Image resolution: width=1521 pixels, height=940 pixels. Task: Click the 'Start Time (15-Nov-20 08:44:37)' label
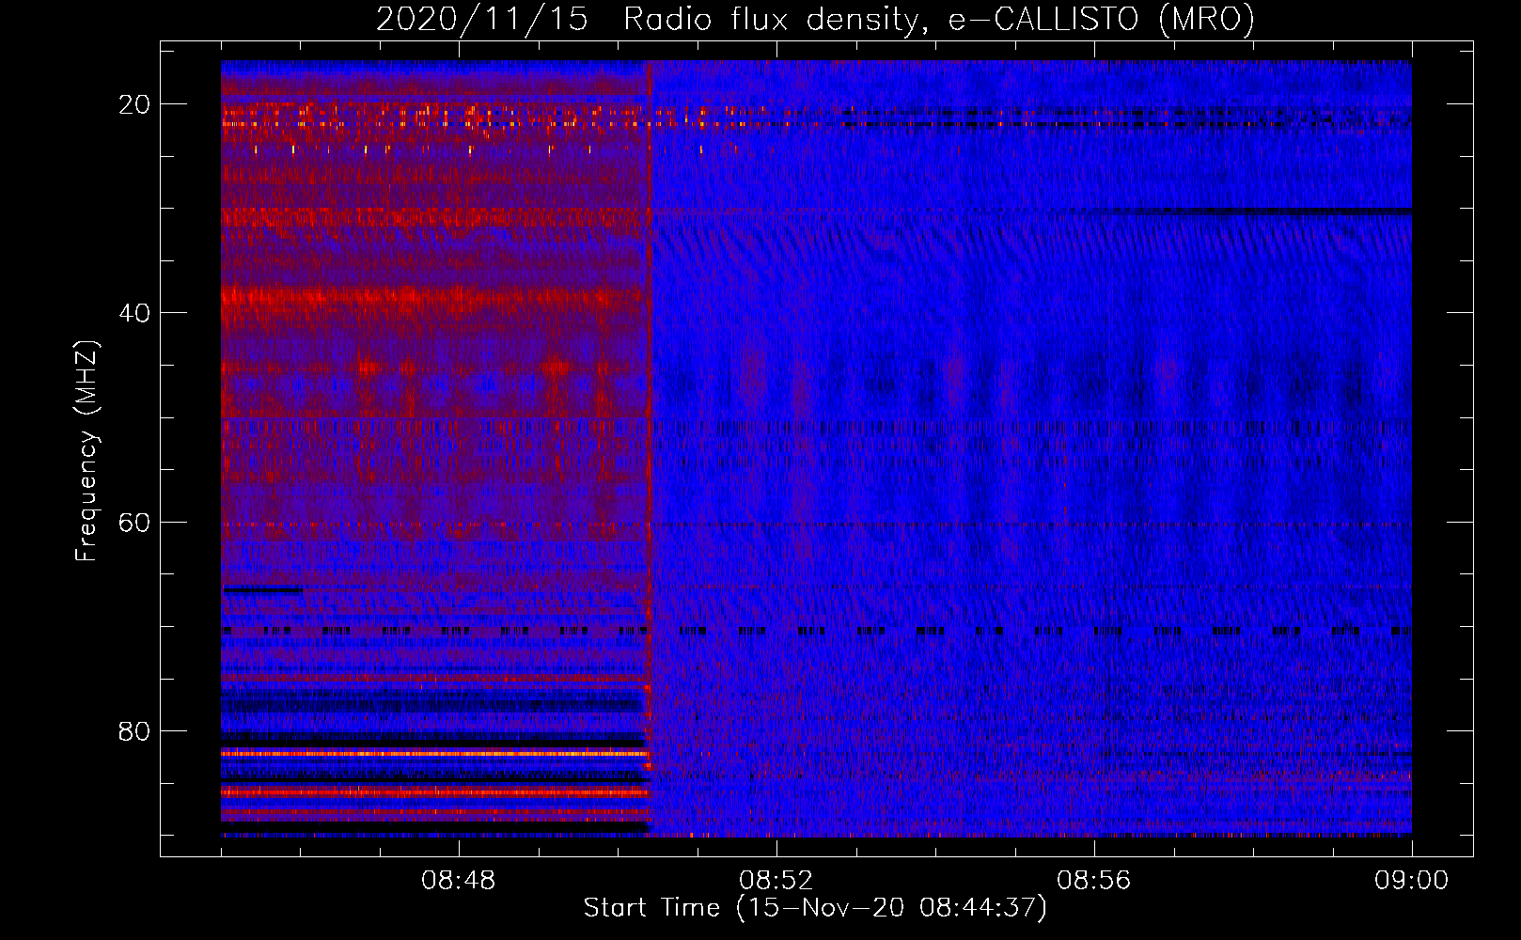pos(815,908)
